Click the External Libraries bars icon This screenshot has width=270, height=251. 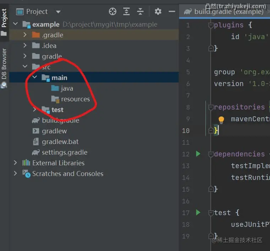tap(26, 162)
